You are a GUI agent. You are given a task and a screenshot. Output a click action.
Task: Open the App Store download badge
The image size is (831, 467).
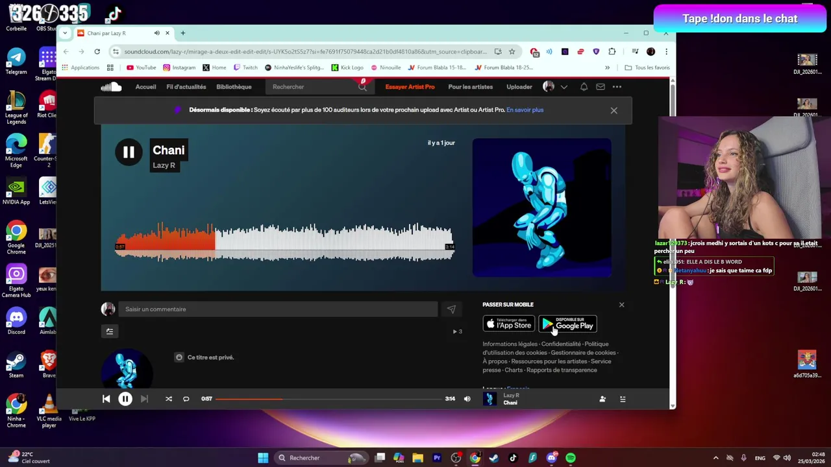point(508,324)
